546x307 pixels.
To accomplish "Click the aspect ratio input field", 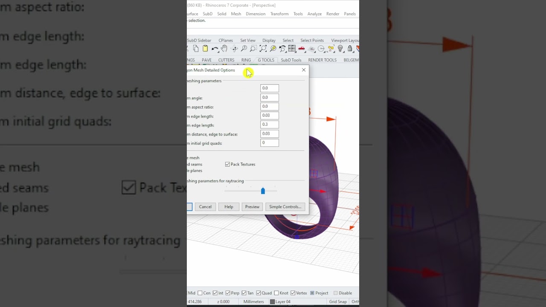I will [270, 107].
